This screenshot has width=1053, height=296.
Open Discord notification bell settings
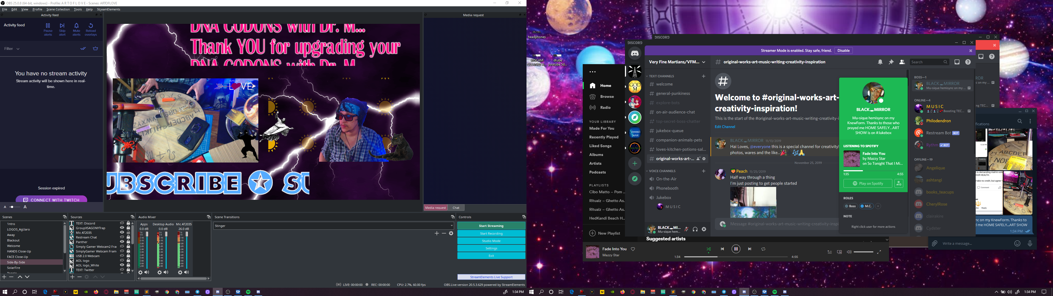880,62
